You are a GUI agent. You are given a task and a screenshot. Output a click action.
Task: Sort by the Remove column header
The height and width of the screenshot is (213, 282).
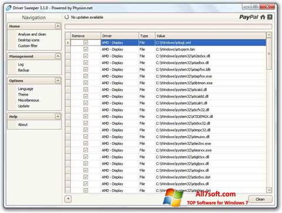click(85, 36)
